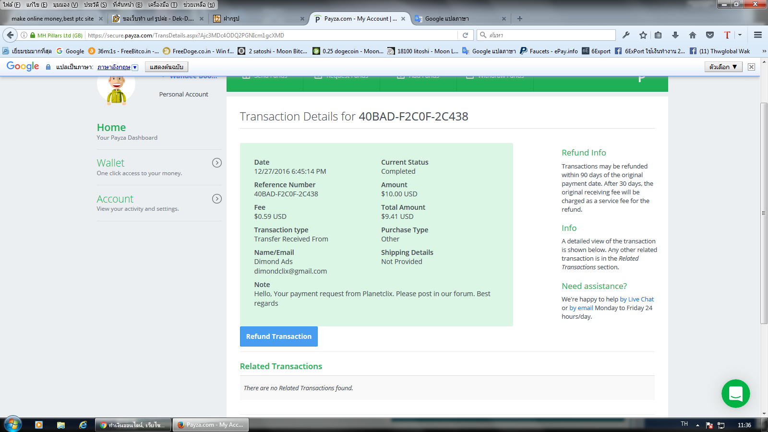The height and width of the screenshot is (432, 768).
Task: Open the green live chat bubble
Action: (x=735, y=394)
